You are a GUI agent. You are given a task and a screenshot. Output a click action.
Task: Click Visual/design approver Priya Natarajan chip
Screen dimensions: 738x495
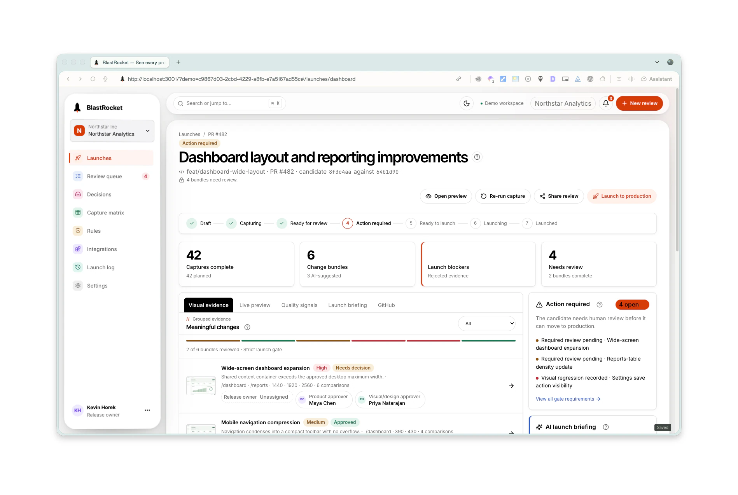coord(390,400)
